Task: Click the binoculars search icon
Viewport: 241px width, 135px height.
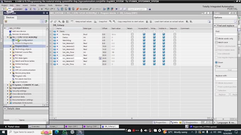Action: (150, 9)
